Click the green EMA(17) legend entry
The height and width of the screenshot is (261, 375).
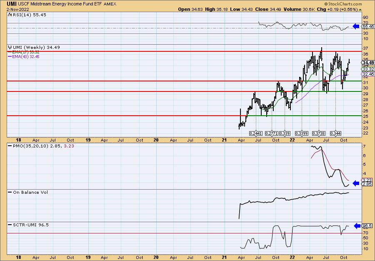(x=24, y=52)
